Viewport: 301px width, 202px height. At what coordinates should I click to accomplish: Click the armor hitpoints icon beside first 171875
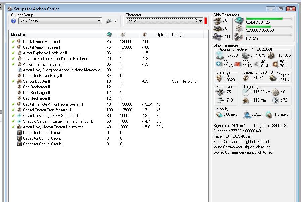click(x=246, y=55)
